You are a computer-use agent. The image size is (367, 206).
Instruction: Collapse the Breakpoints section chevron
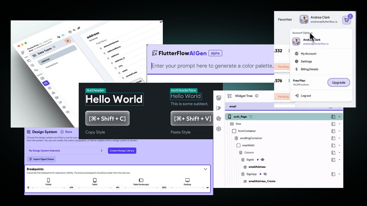205,169
